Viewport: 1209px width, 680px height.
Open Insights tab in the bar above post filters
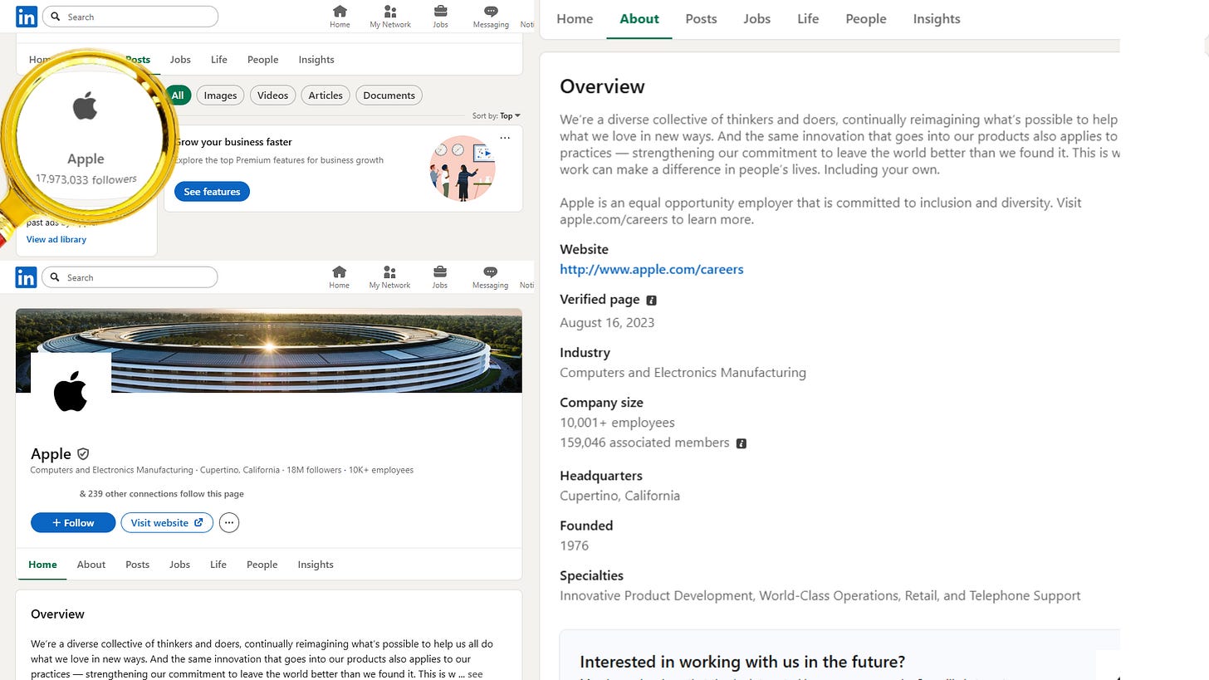316,60
